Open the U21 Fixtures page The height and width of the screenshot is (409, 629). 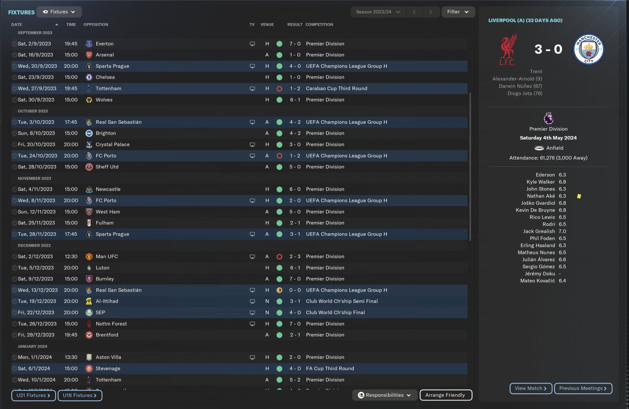pyautogui.click(x=33, y=395)
